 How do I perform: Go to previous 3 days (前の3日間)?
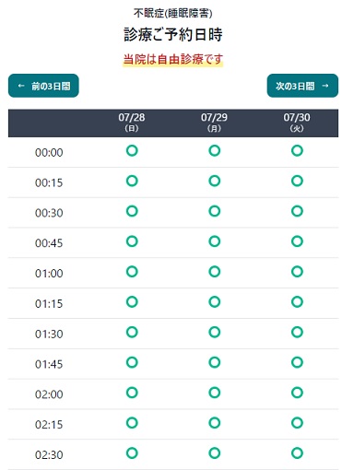pos(43,86)
